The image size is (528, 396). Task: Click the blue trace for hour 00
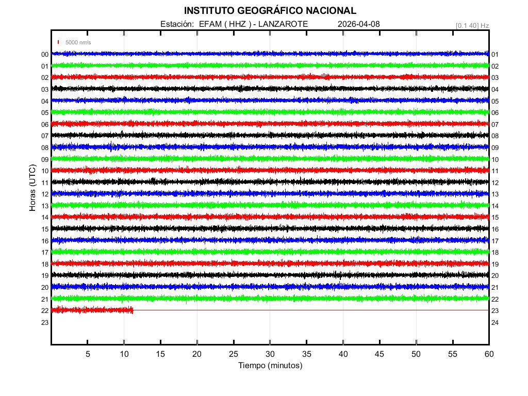coord(270,54)
